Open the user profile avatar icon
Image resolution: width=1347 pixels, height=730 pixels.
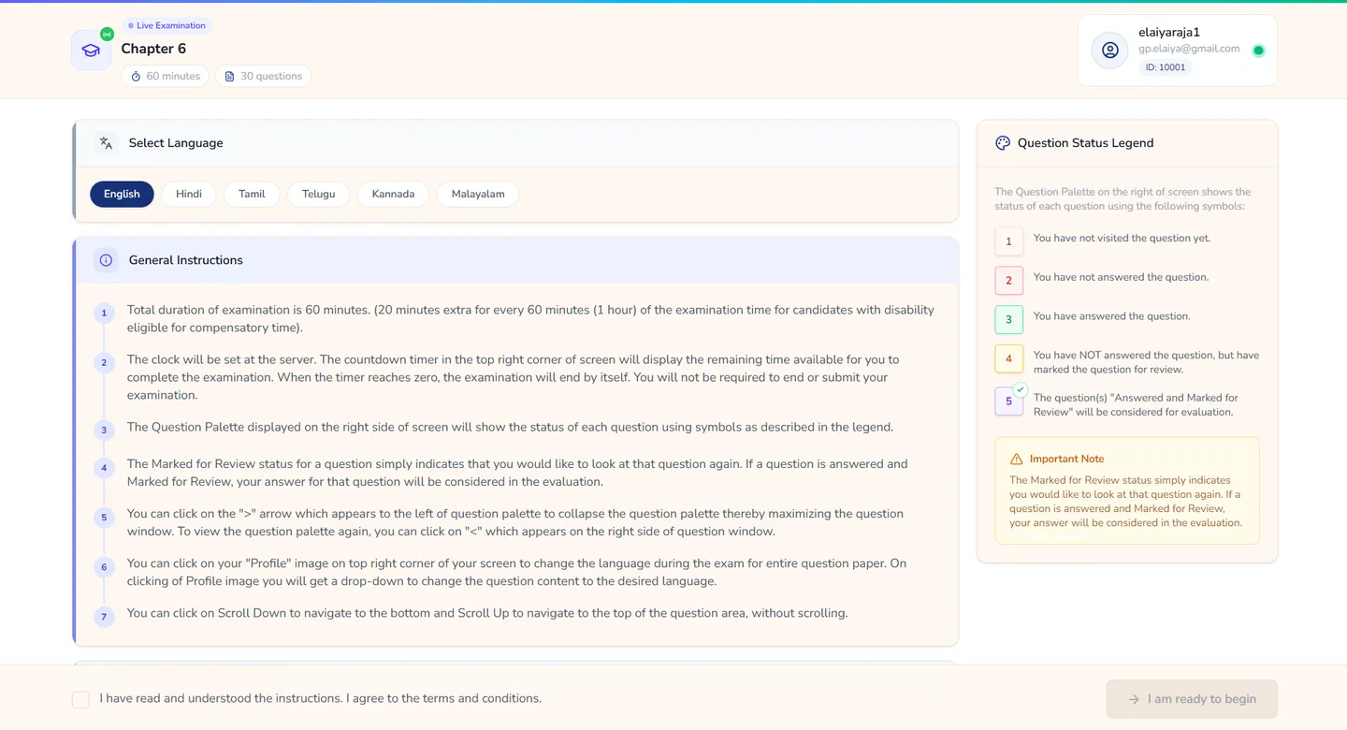[x=1110, y=51]
